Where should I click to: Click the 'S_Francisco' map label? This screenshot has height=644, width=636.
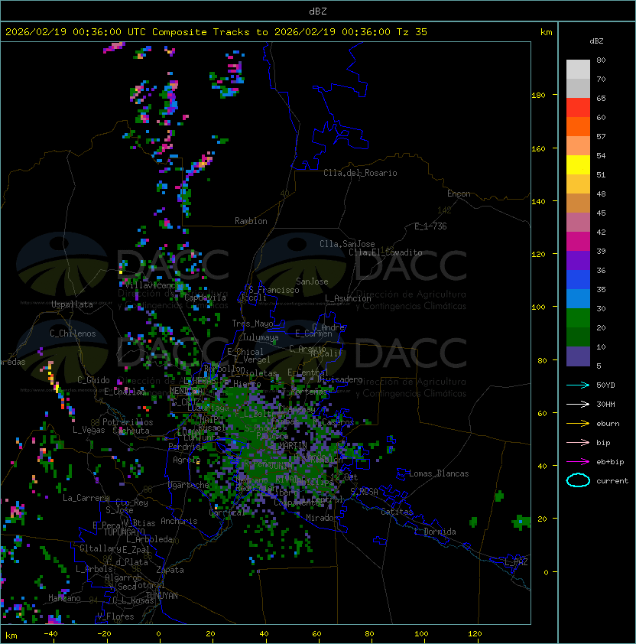[x=274, y=290]
